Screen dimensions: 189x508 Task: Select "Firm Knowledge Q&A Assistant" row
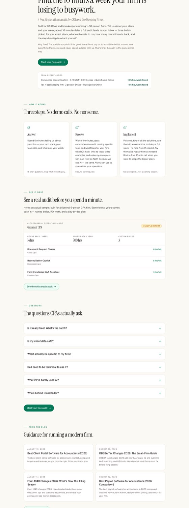click(94, 274)
